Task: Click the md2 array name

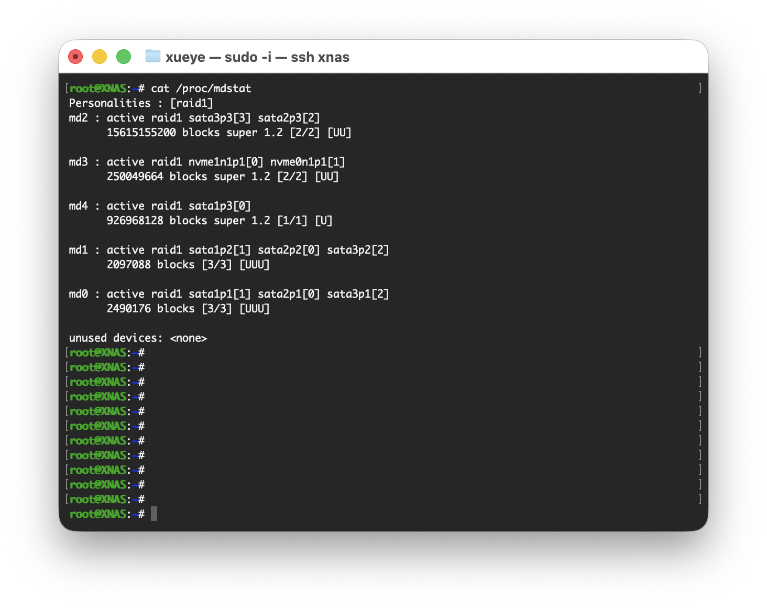Action: coord(79,118)
